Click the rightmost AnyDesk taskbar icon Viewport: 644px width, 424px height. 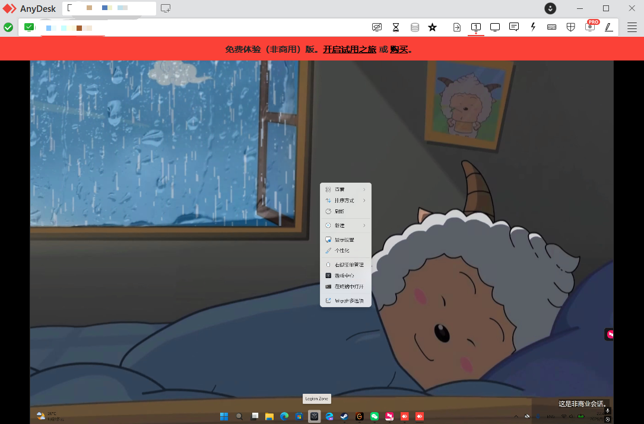click(419, 416)
